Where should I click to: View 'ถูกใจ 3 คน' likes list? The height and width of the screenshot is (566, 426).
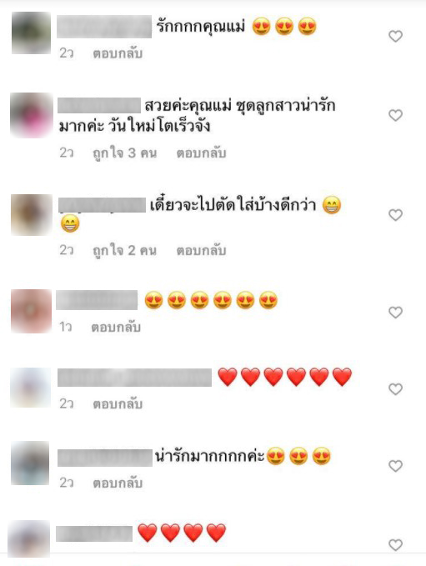[x=124, y=153]
